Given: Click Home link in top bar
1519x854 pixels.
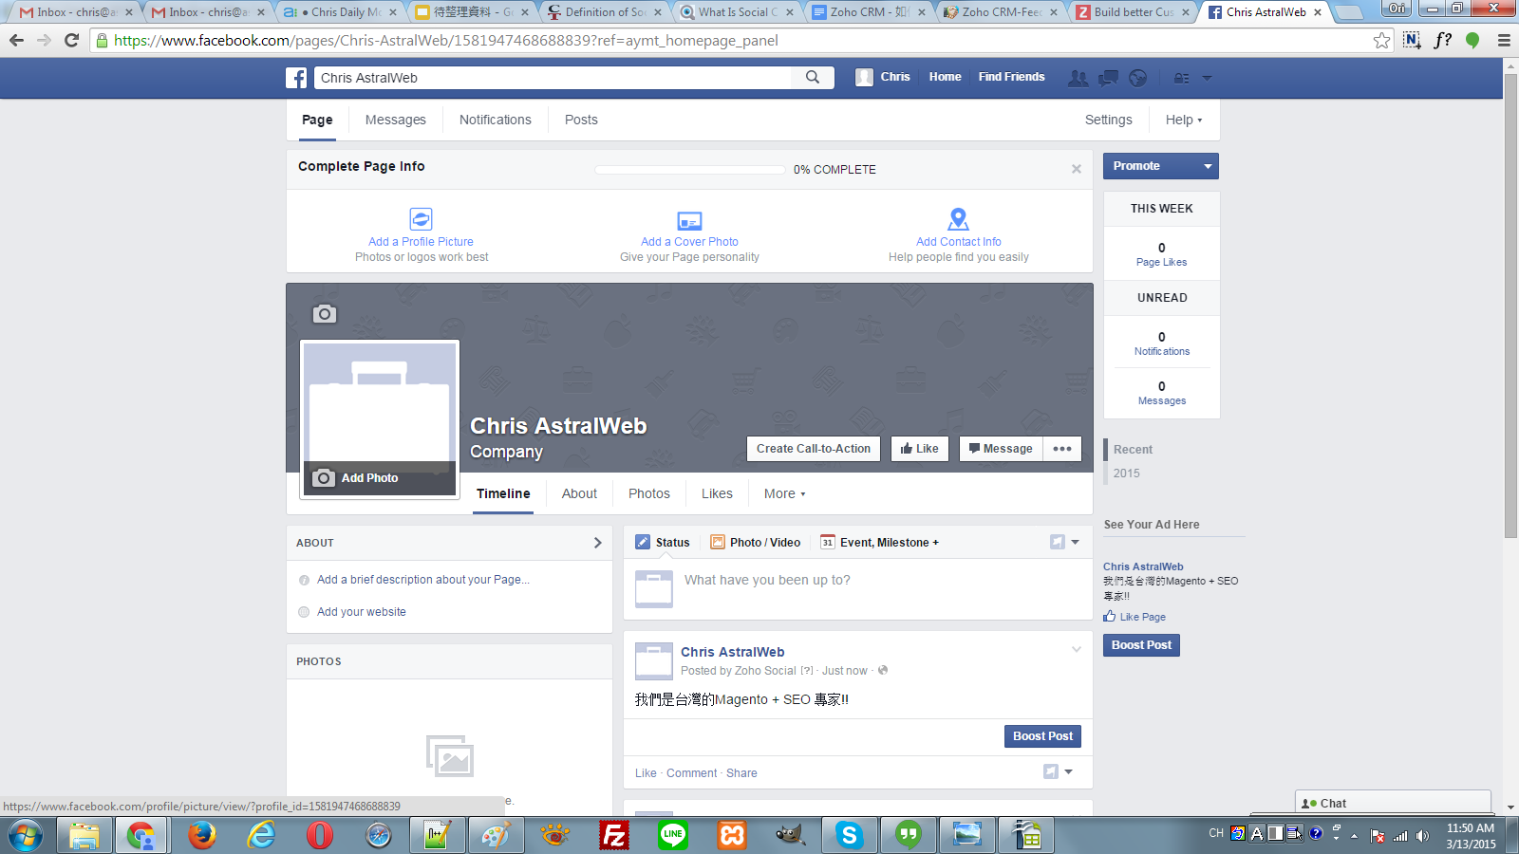Looking at the screenshot, I should (x=945, y=77).
